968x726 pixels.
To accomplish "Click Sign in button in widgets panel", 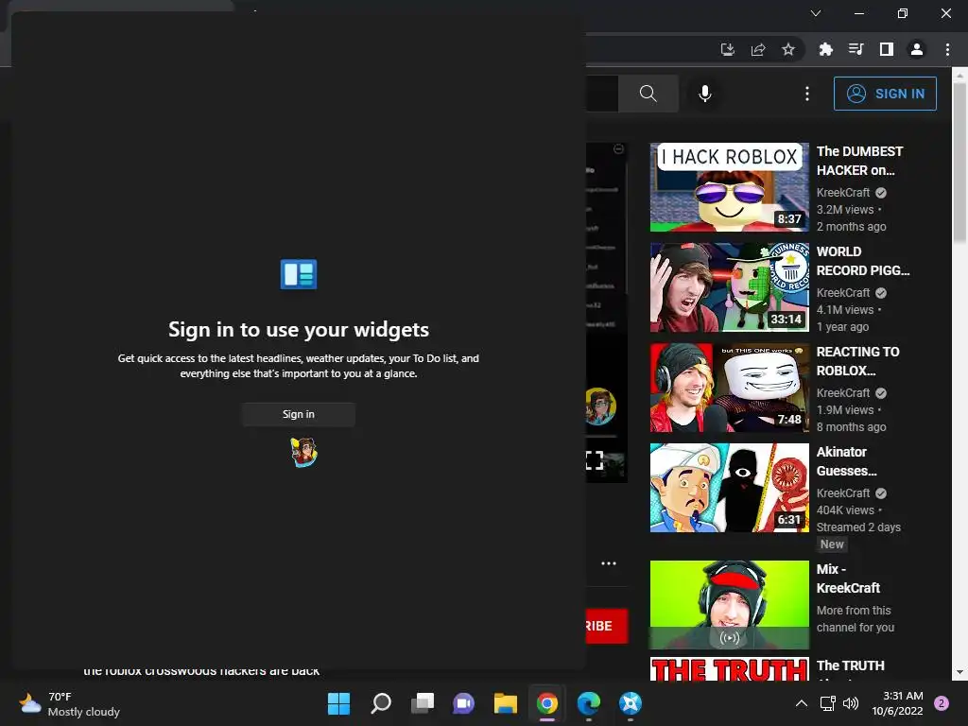I will click(298, 414).
